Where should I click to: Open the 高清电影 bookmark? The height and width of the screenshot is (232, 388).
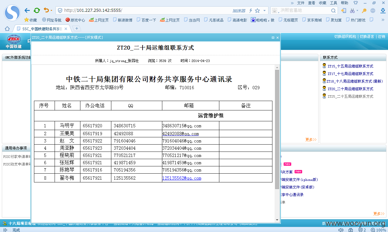coord(237,20)
